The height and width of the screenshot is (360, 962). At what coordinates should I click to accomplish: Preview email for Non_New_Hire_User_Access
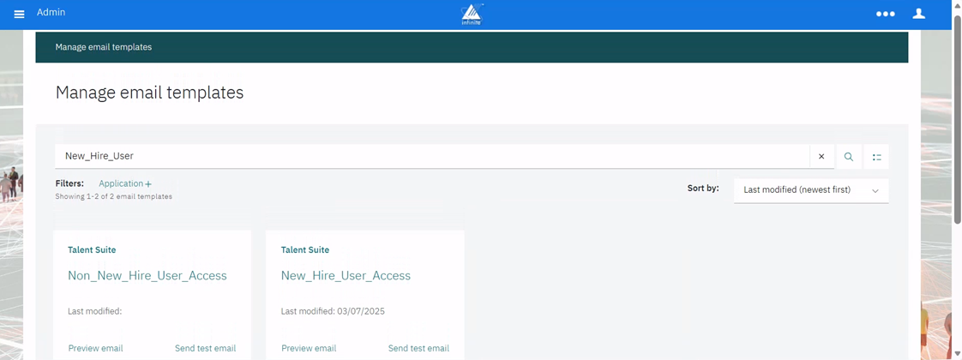pos(95,348)
